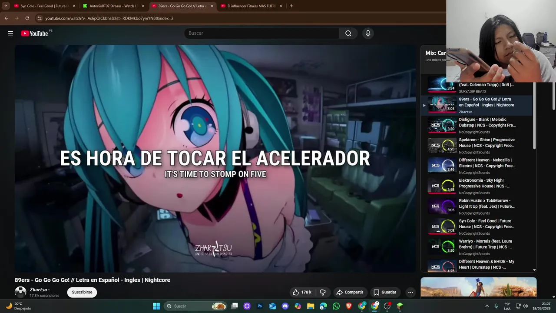This screenshot has height=313, width=556.
Task: Click the video title 89ers - Go Go Go Go!
Action: [x=93, y=280]
